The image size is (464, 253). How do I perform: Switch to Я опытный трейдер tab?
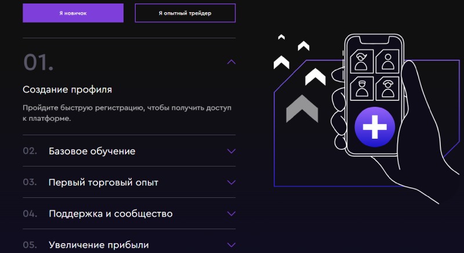[185, 13]
